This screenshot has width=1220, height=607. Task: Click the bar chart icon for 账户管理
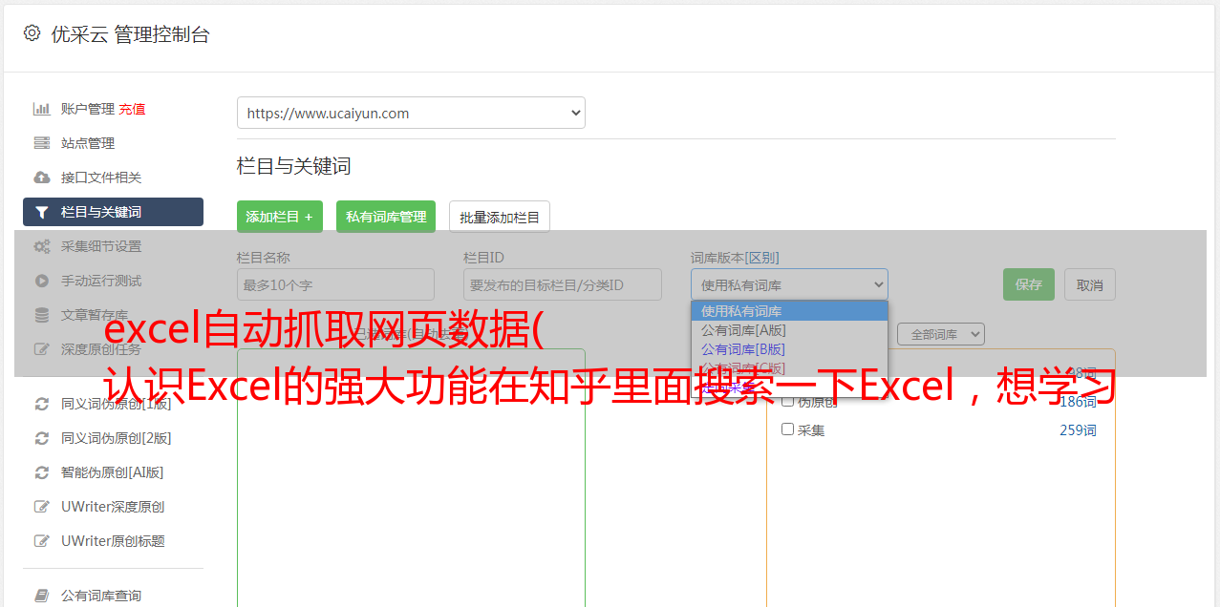tap(42, 109)
